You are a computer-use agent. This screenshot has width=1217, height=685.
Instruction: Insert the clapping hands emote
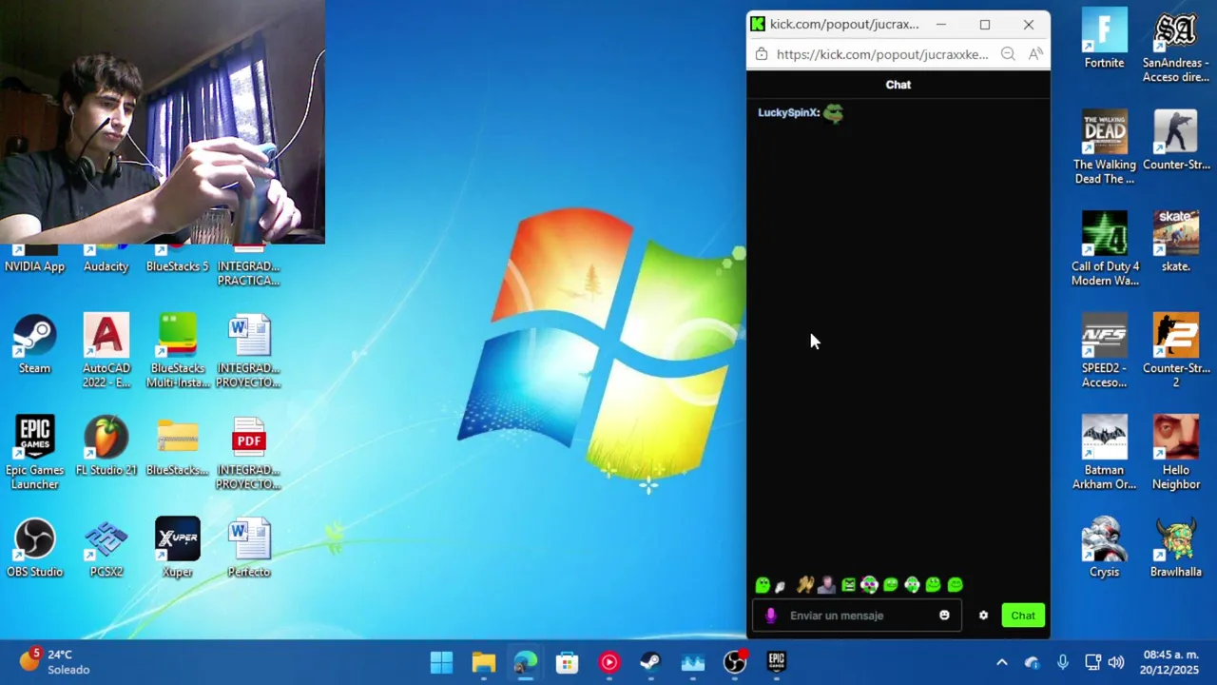(805, 585)
